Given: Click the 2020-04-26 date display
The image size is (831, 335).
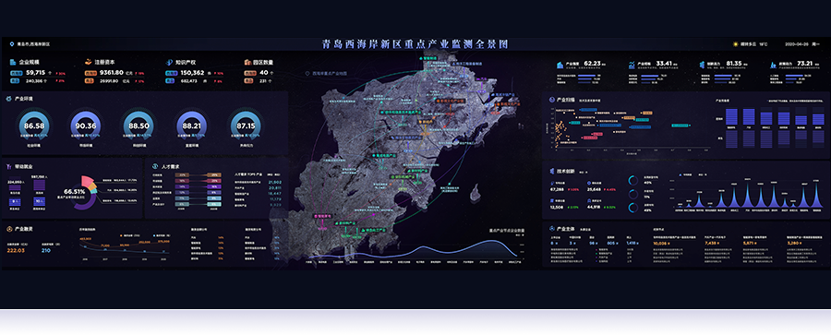Looking at the screenshot, I should coord(796,44).
